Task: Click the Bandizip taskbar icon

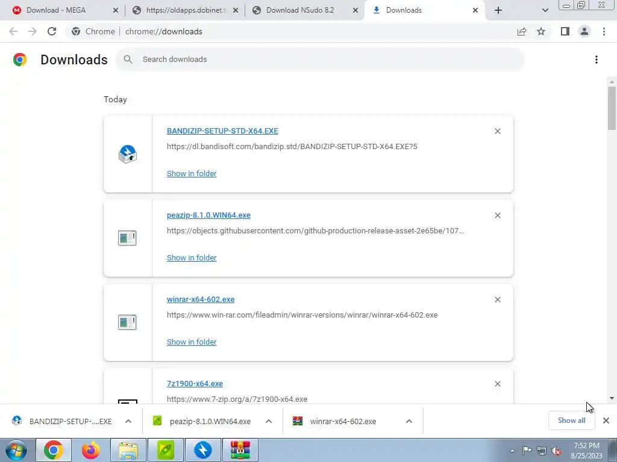Action: [x=203, y=450]
